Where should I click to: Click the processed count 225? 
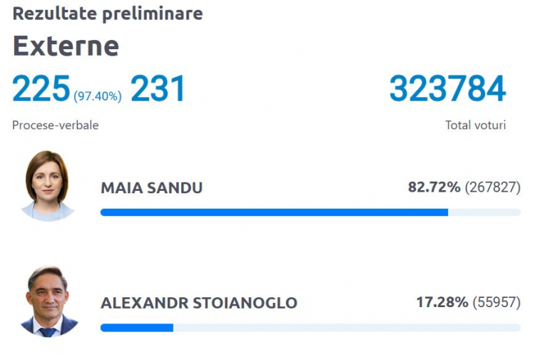(x=41, y=88)
